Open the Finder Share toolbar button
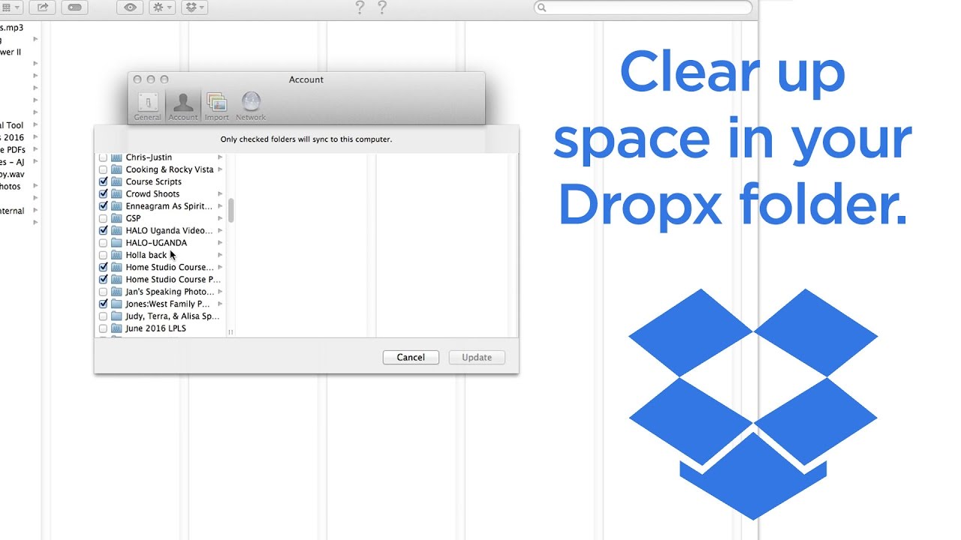Screen dimensions: 961x540 click(43, 7)
